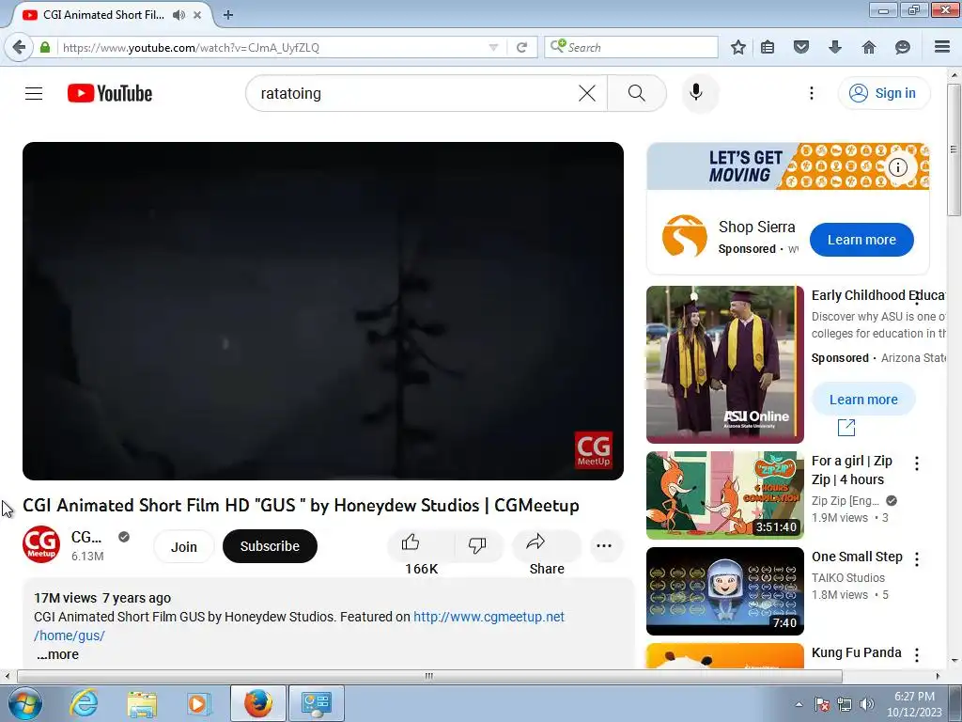Open the Firefox hamburger menu
Image resolution: width=962 pixels, height=722 pixels.
pos(941,47)
